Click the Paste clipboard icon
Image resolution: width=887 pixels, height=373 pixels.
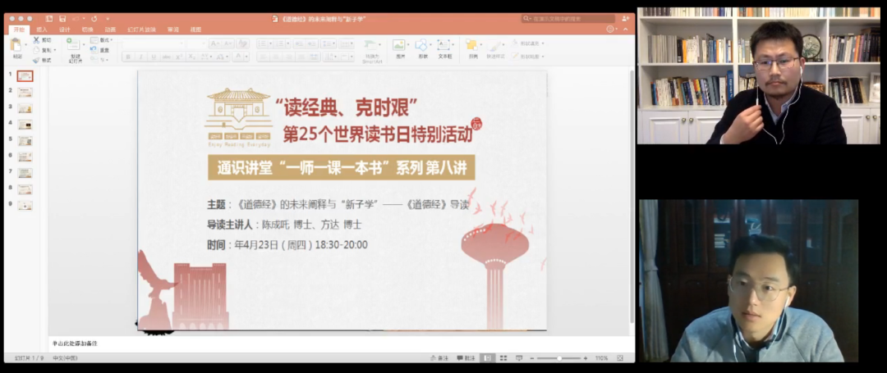[16, 44]
